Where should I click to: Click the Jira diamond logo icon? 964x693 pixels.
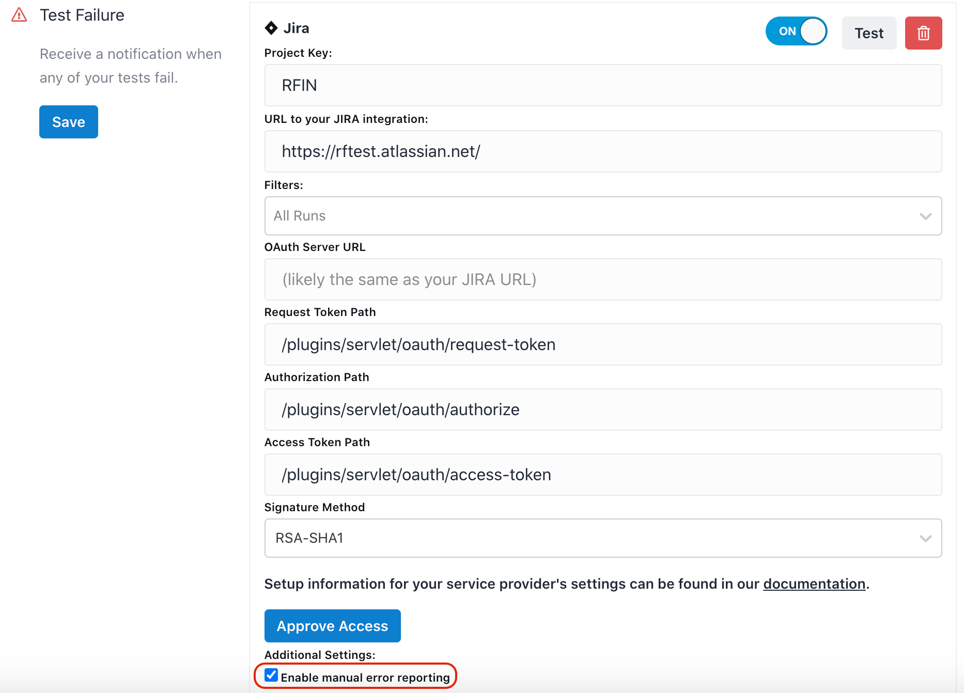coord(271,28)
